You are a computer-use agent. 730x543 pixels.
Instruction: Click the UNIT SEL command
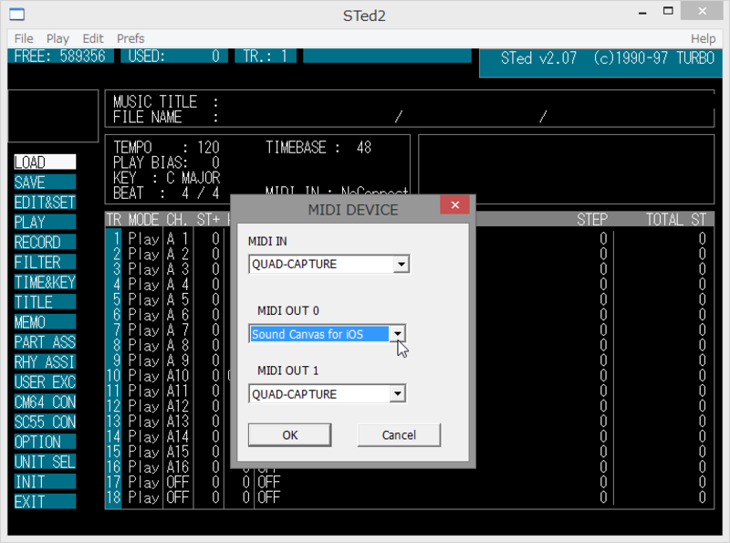tap(45, 462)
